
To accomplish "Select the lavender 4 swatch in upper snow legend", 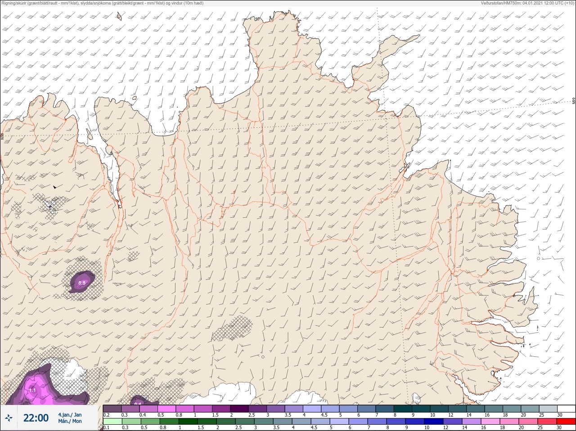I will coord(312,409).
